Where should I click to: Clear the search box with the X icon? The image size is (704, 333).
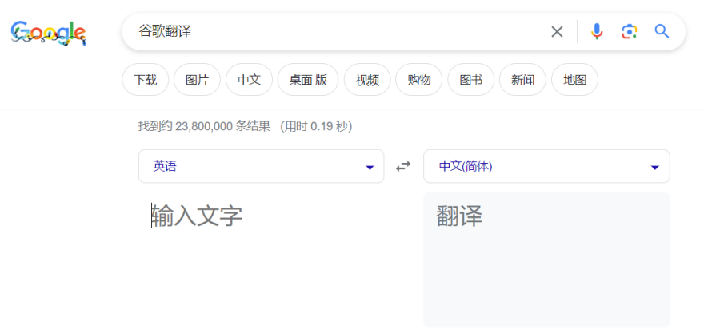point(557,32)
